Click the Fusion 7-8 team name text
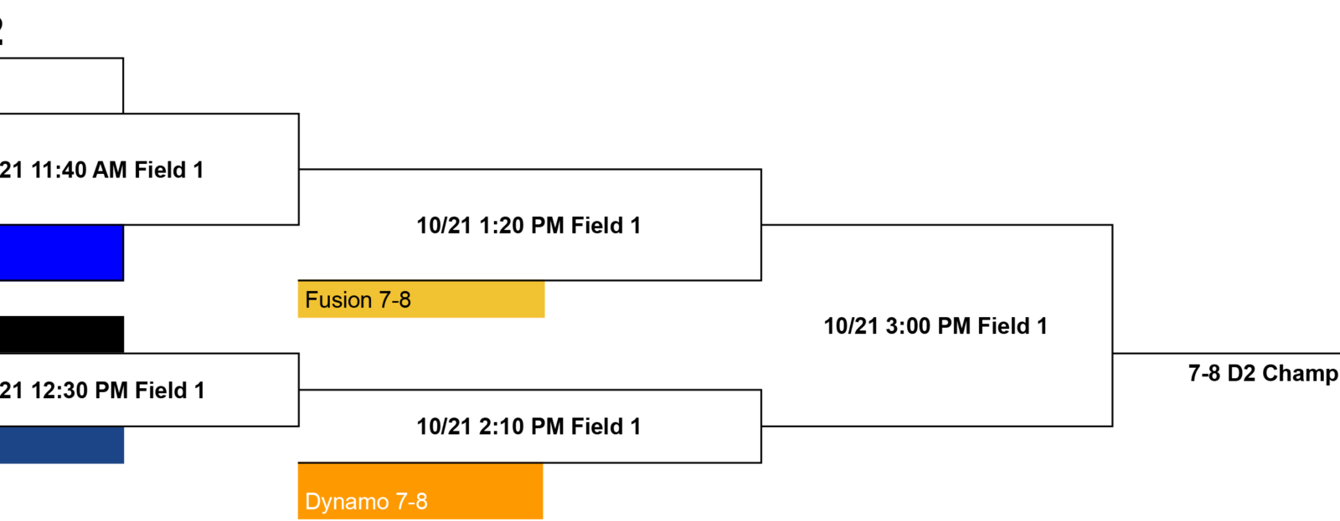 pyautogui.click(x=358, y=300)
